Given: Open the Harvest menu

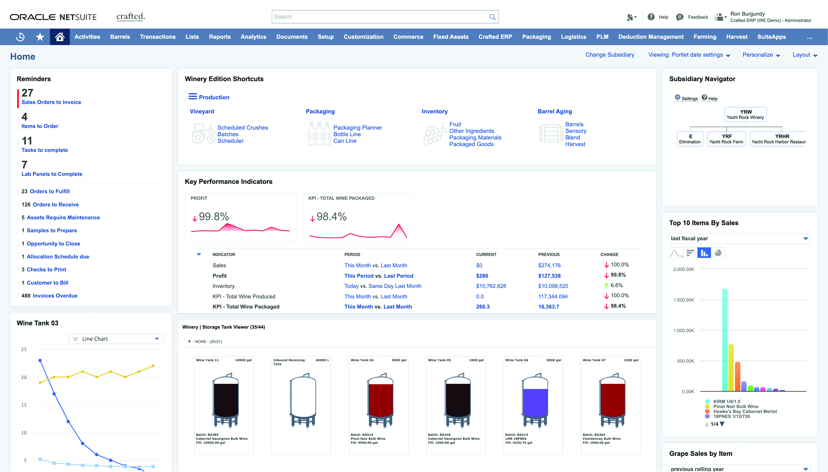Looking at the screenshot, I should pos(736,37).
